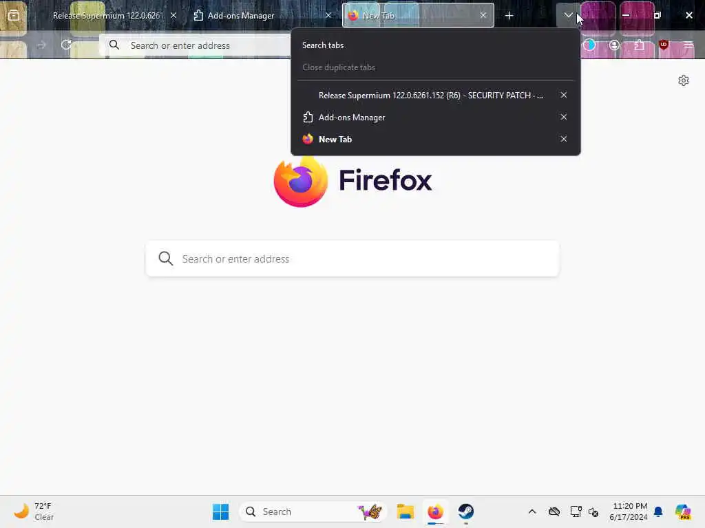Focus the page Search or enter address box
Viewport: 705px width, 528px height.
pyautogui.click(x=352, y=258)
